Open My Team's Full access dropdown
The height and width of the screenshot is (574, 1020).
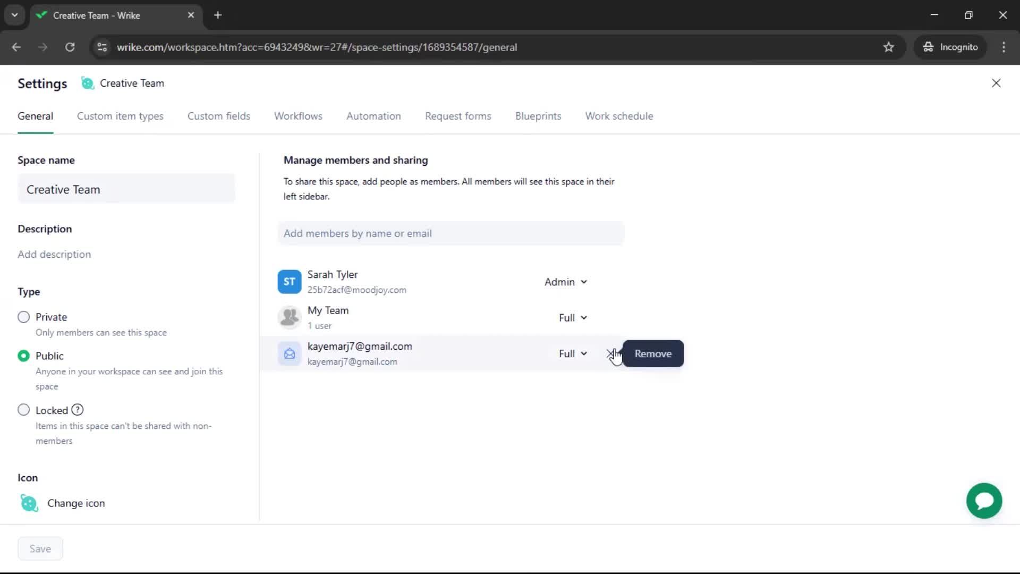pyautogui.click(x=573, y=317)
